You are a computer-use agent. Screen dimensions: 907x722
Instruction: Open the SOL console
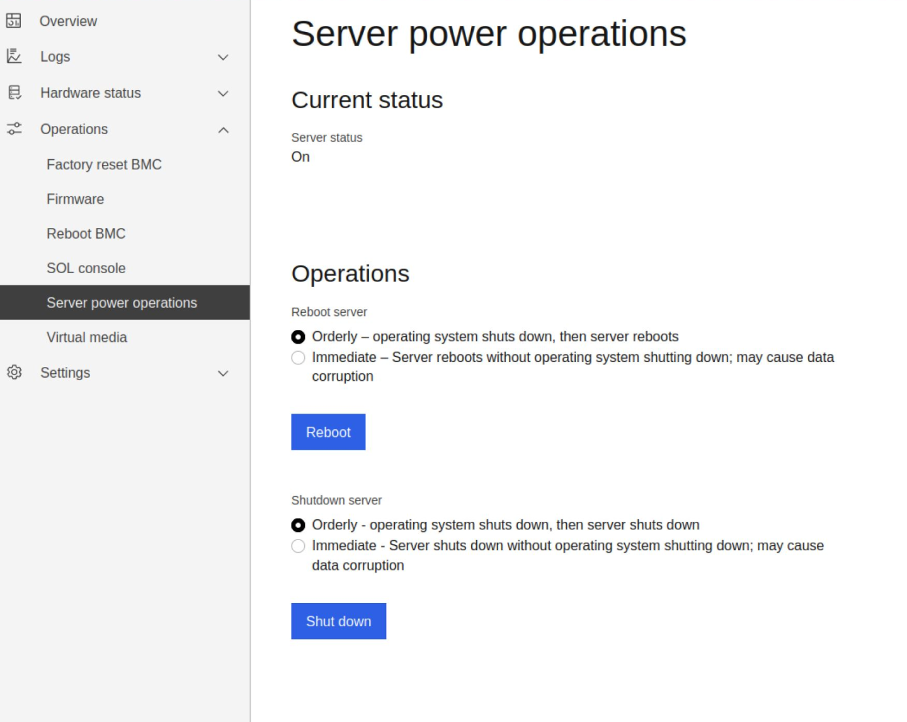[x=86, y=268]
